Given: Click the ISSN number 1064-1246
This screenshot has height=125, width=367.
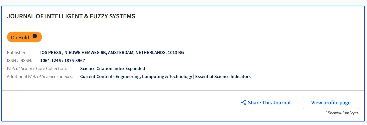Looking at the screenshot, I should [x=51, y=60].
